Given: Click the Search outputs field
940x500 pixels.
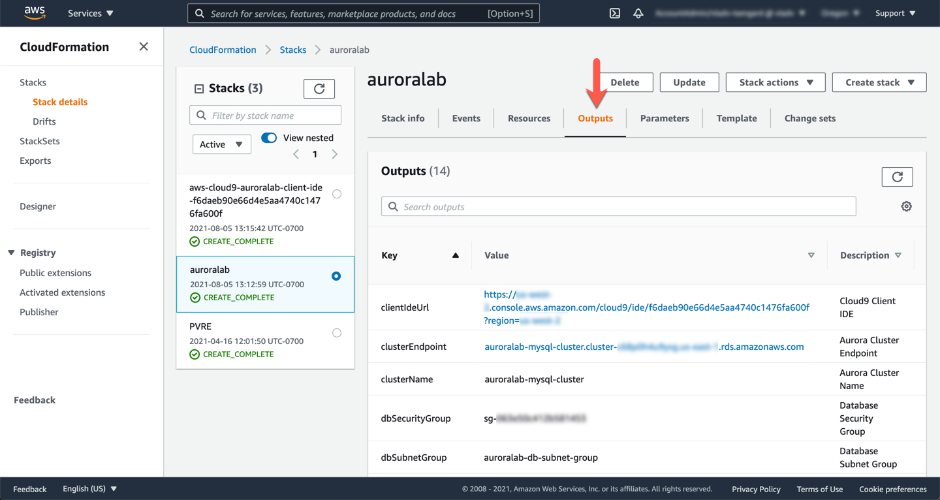Looking at the screenshot, I should coord(618,207).
